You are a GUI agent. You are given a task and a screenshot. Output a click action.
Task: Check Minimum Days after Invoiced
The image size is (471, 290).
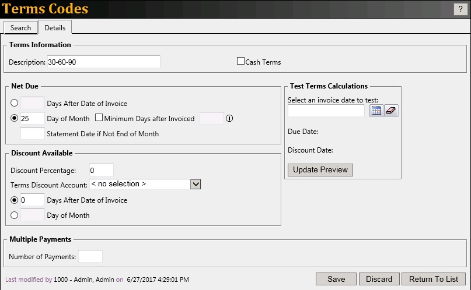[99, 118]
